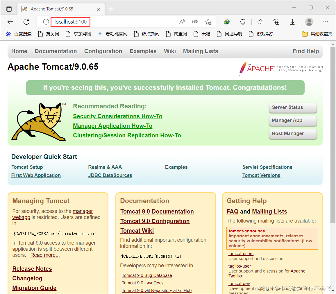The width and height of the screenshot is (336, 294).
Task: Click the Translate page icon
Action: pos(195,21)
